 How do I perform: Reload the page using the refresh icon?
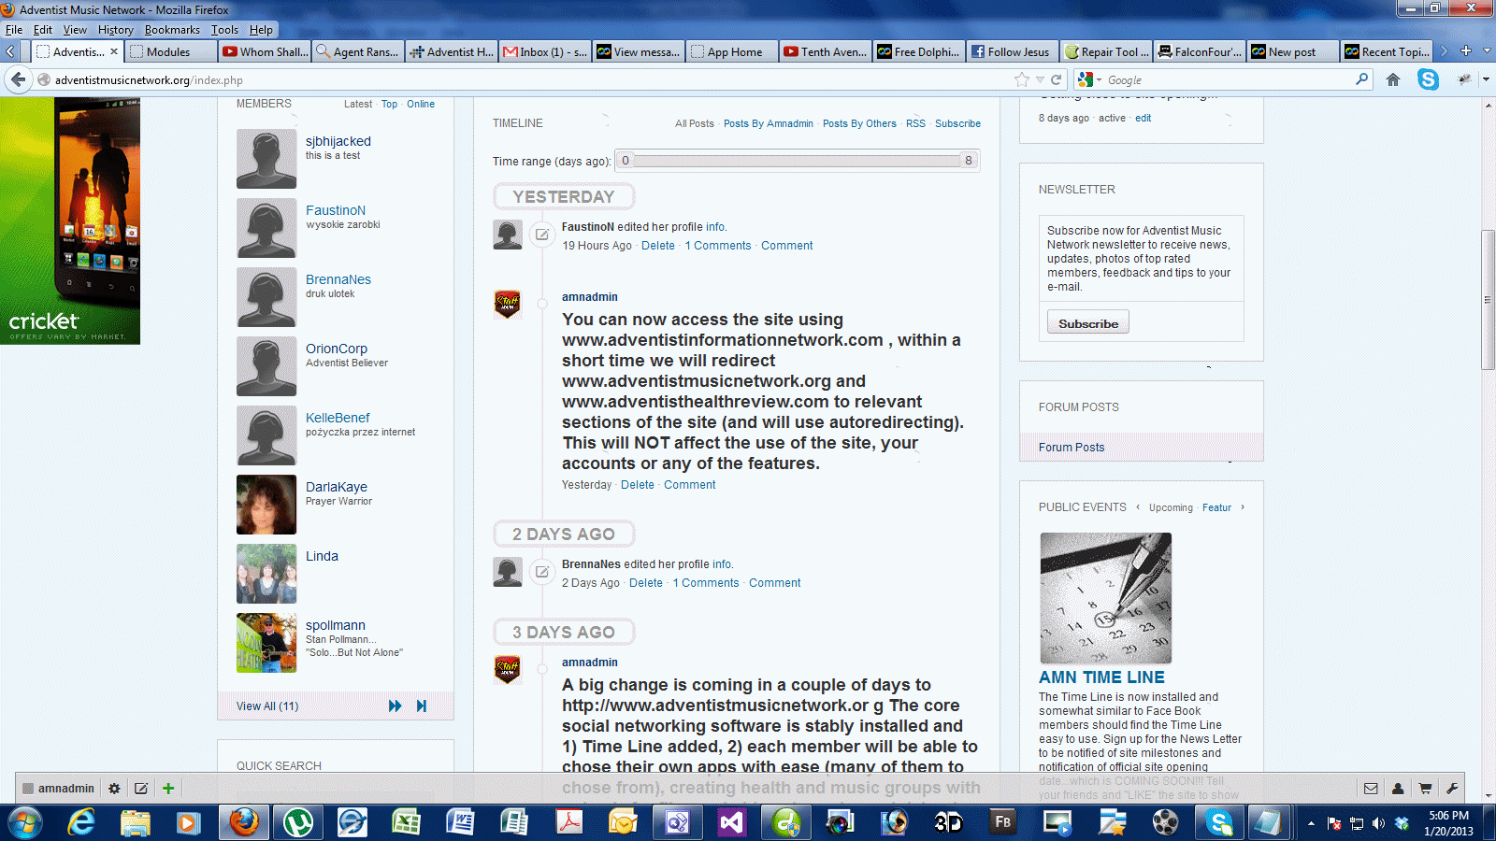tap(1057, 80)
